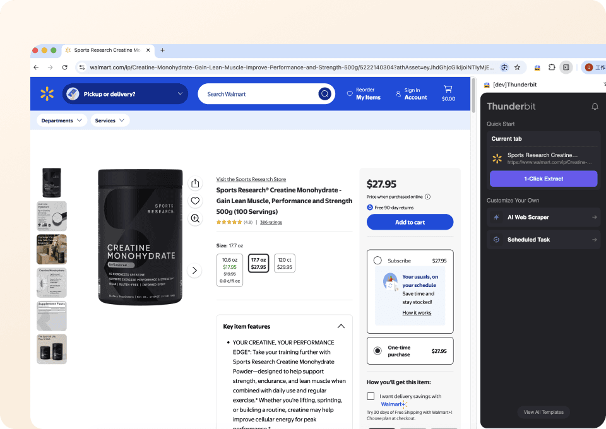606x429 pixels.
Task: Select the Sports Research Creatine browser tab
Action: coord(108,50)
